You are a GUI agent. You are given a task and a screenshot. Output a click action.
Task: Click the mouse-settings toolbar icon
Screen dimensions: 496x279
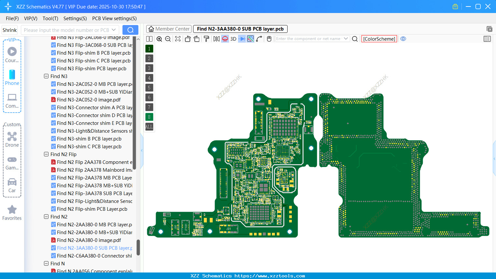(269, 39)
